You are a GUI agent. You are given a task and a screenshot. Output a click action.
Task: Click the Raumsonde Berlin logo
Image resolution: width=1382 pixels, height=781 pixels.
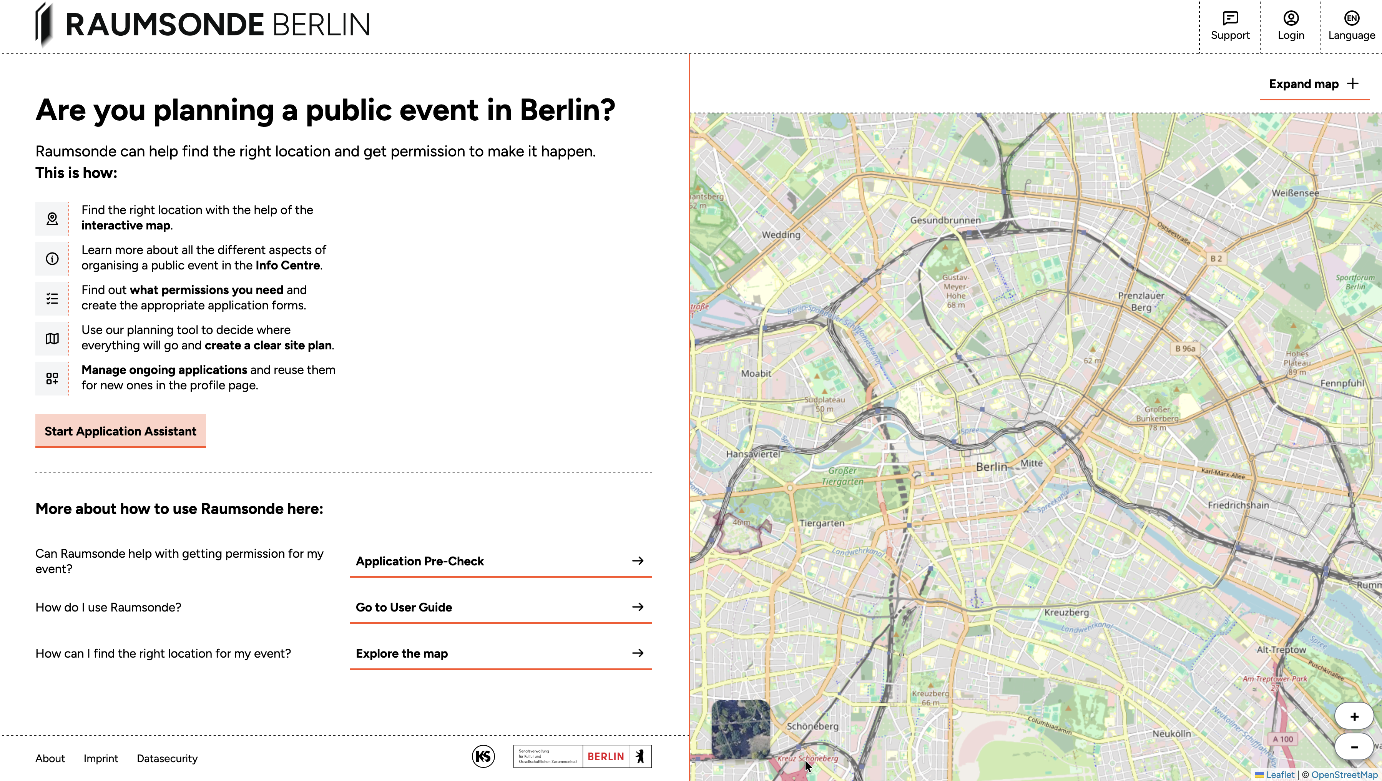(x=203, y=25)
